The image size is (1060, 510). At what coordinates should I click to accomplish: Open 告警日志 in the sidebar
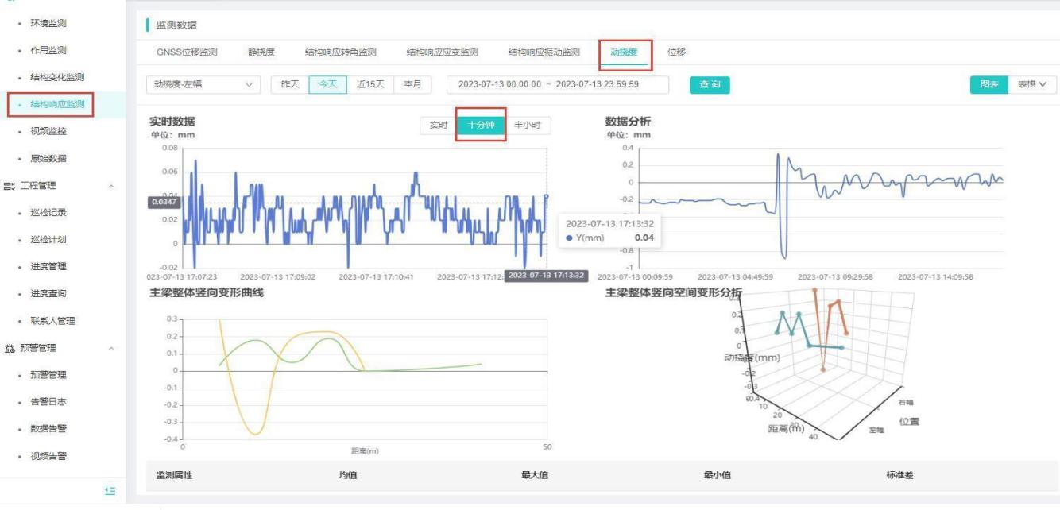[48, 402]
